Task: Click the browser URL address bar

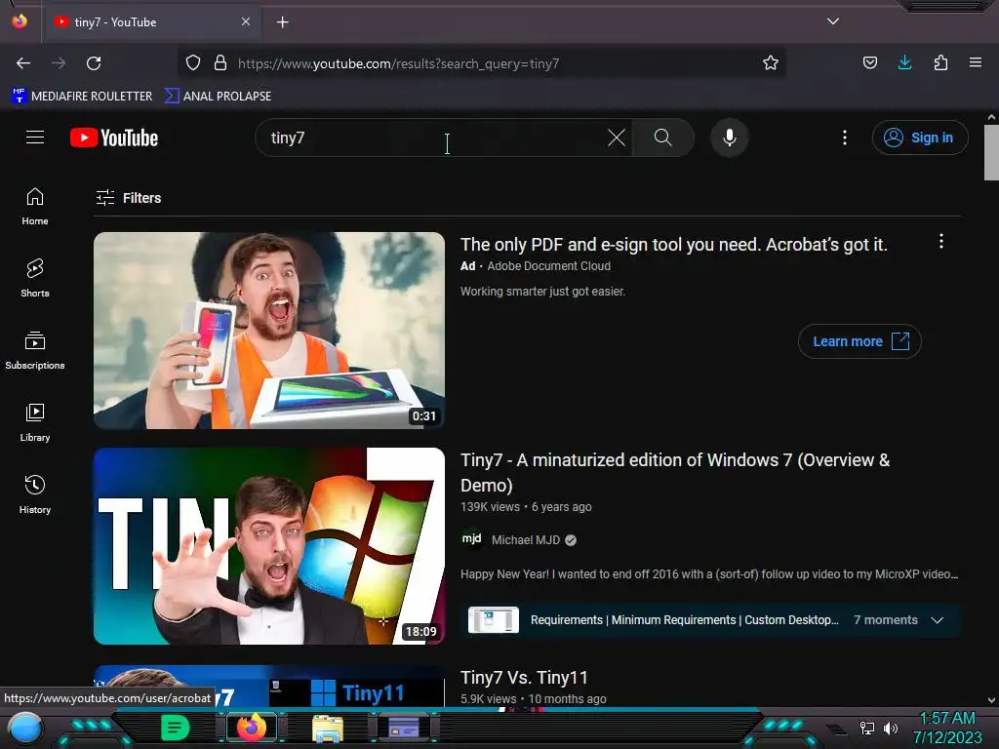Action: point(481,63)
